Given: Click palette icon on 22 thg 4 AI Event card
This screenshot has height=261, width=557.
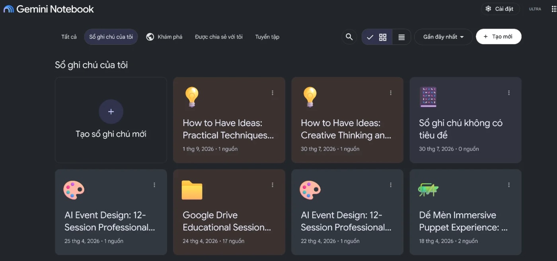Looking at the screenshot, I should [x=310, y=190].
